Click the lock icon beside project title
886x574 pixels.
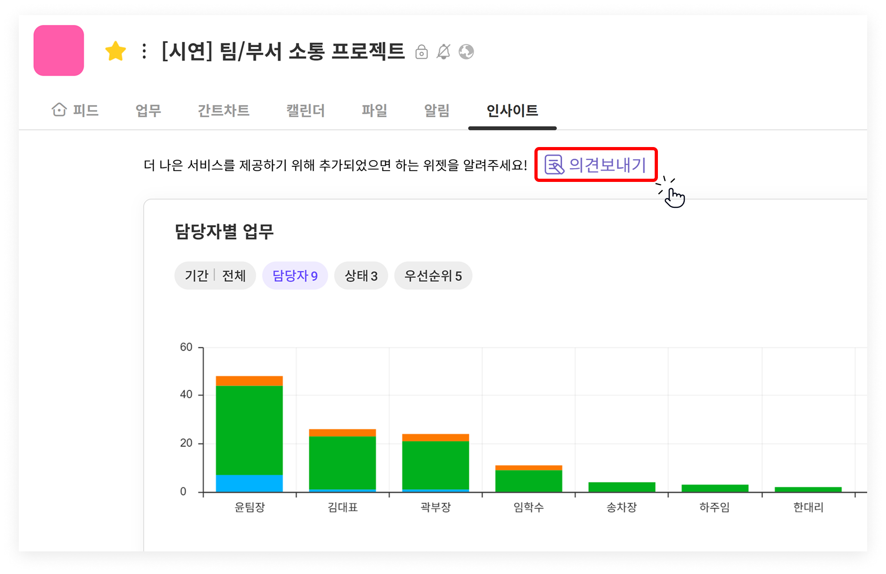[421, 52]
